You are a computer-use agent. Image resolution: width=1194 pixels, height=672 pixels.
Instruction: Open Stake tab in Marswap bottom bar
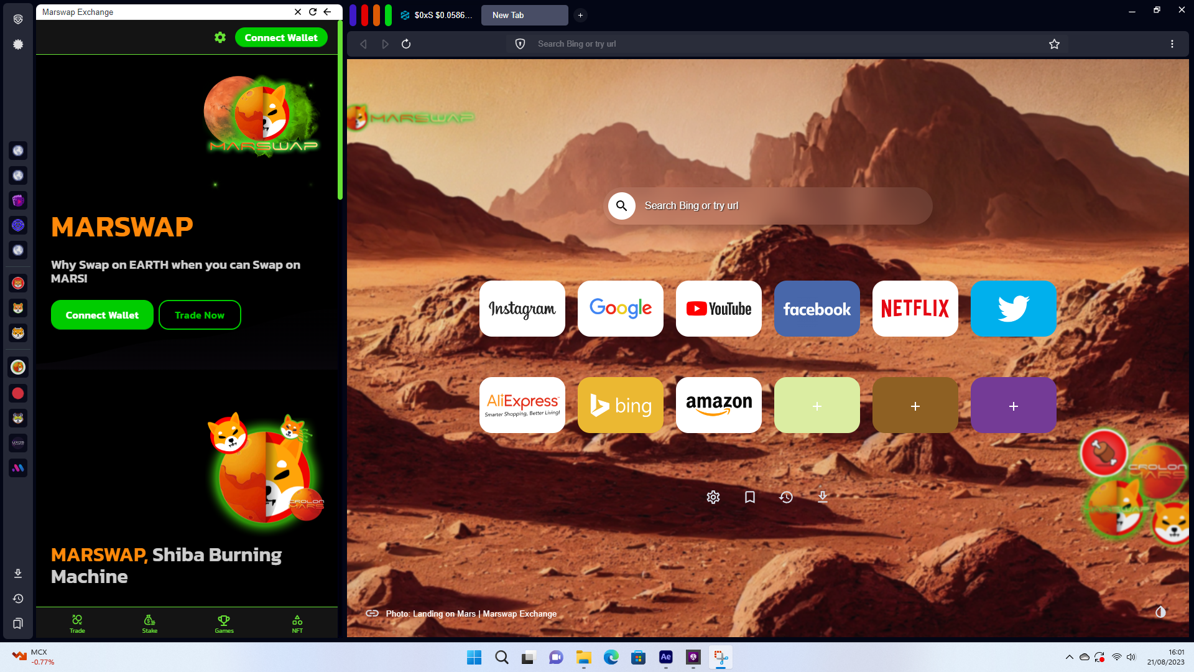[150, 623]
